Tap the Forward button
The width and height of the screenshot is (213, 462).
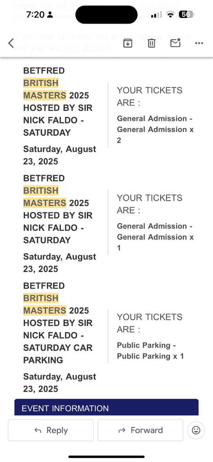(x=140, y=430)
